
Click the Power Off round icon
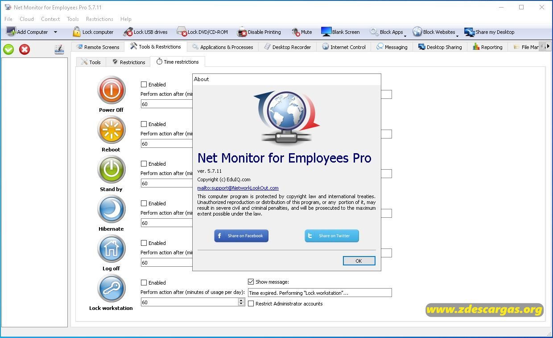pos(111,90)
